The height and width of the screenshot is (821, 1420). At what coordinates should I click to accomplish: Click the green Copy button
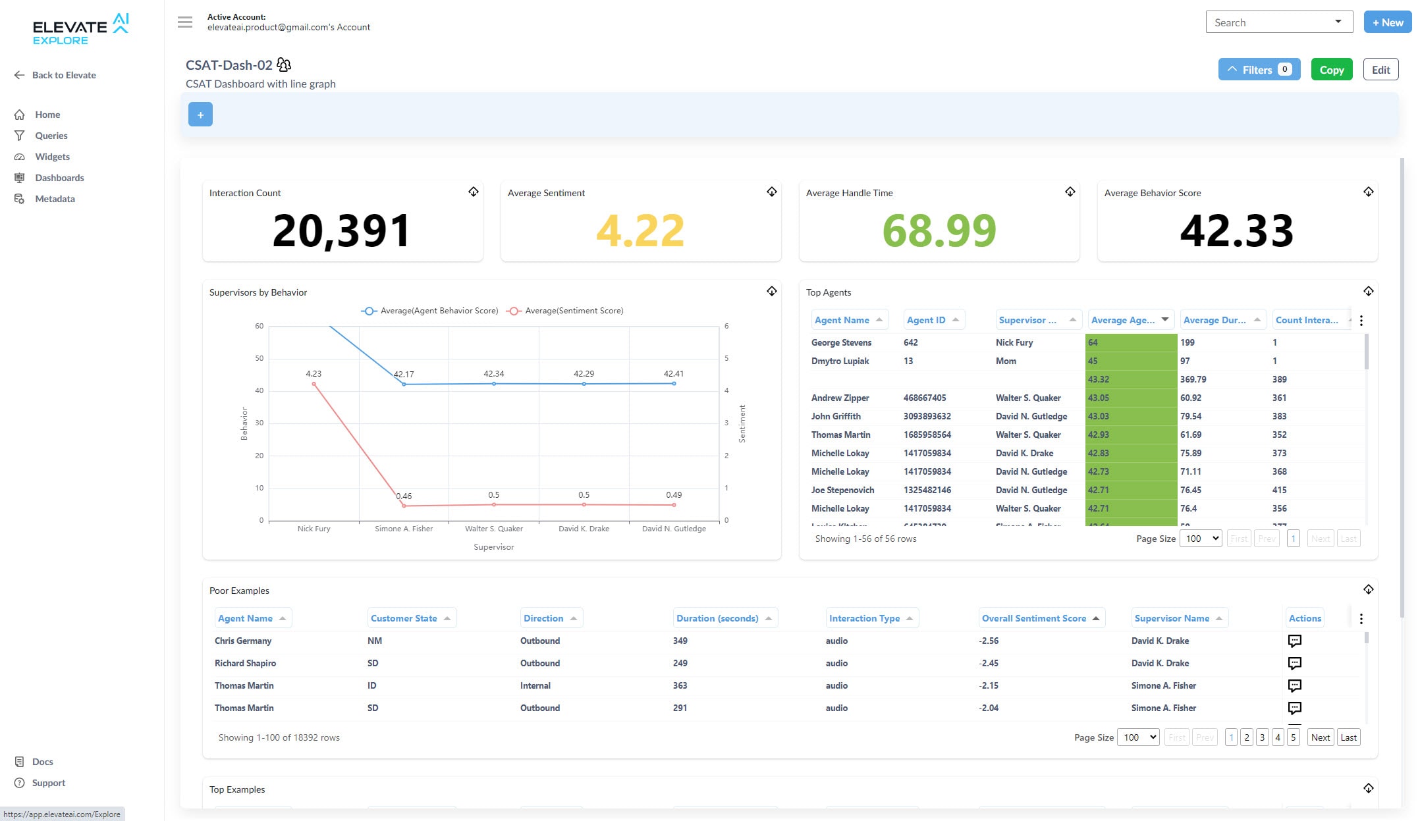(x=1331, y=70)
